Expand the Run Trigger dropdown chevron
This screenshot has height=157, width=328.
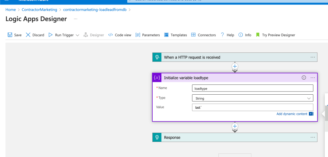(x=77, y=35)
